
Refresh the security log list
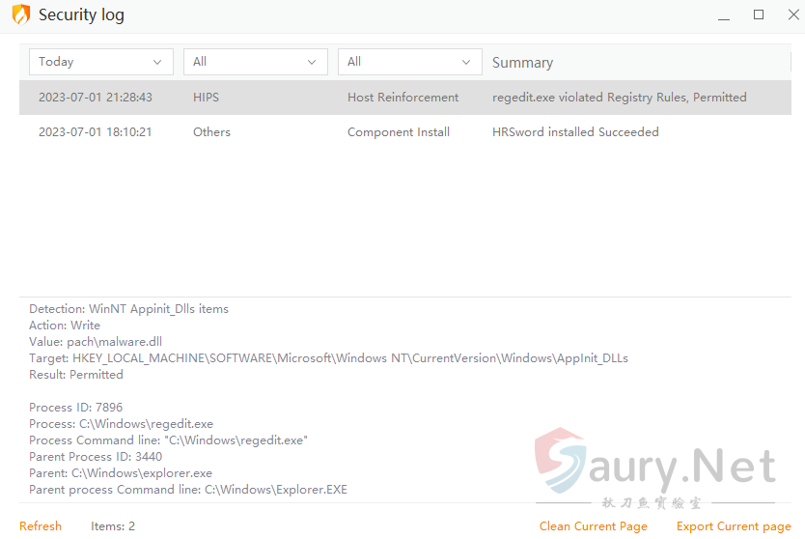(41, 526)
